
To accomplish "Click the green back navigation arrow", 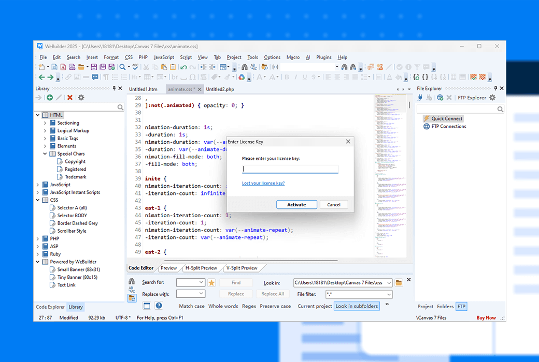I will (40, 78).
